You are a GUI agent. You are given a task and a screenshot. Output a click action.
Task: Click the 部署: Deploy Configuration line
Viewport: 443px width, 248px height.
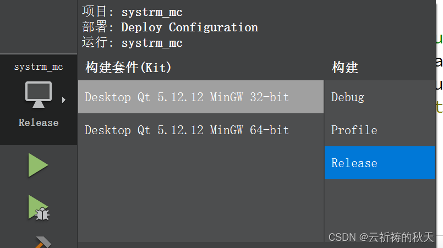170,27
